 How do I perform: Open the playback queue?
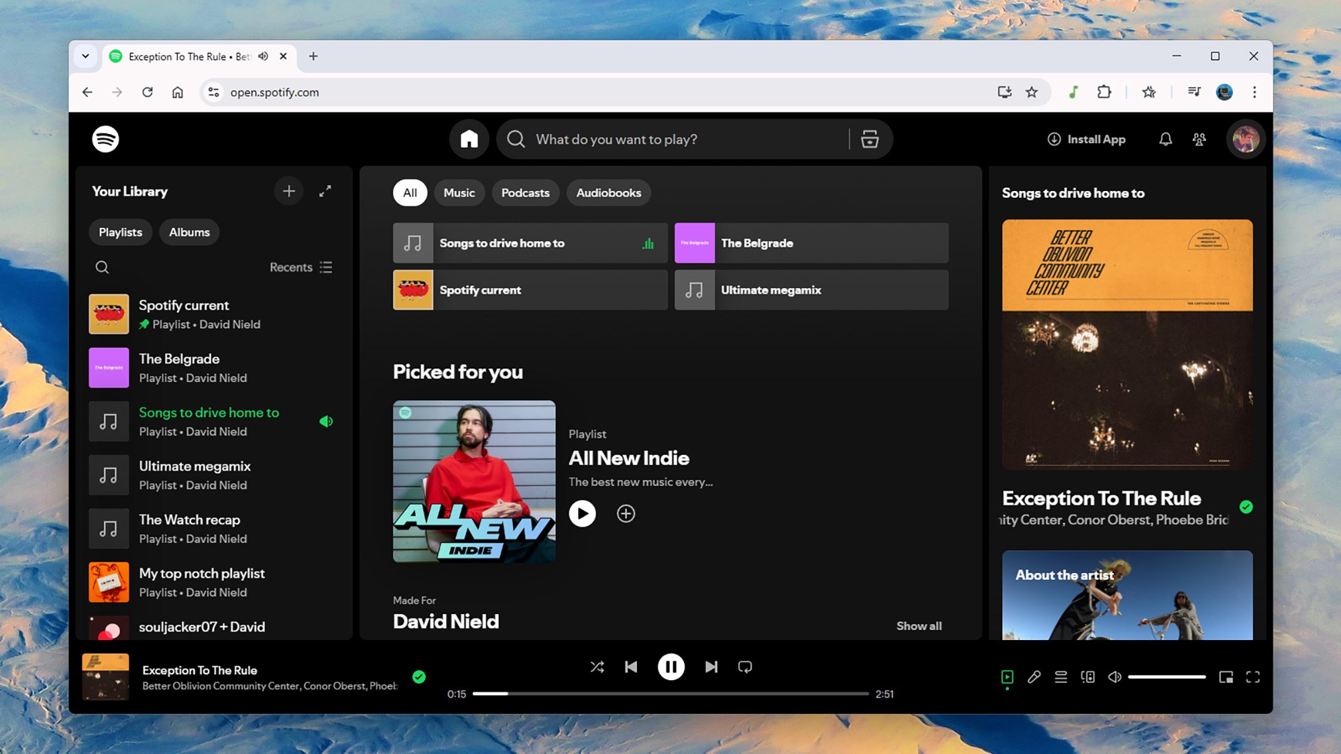click(x=1061, y=677)
